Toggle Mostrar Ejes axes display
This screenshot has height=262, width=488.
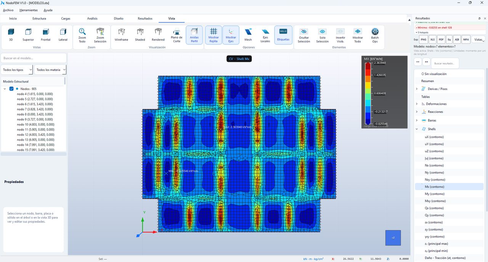tap(231, 35)
